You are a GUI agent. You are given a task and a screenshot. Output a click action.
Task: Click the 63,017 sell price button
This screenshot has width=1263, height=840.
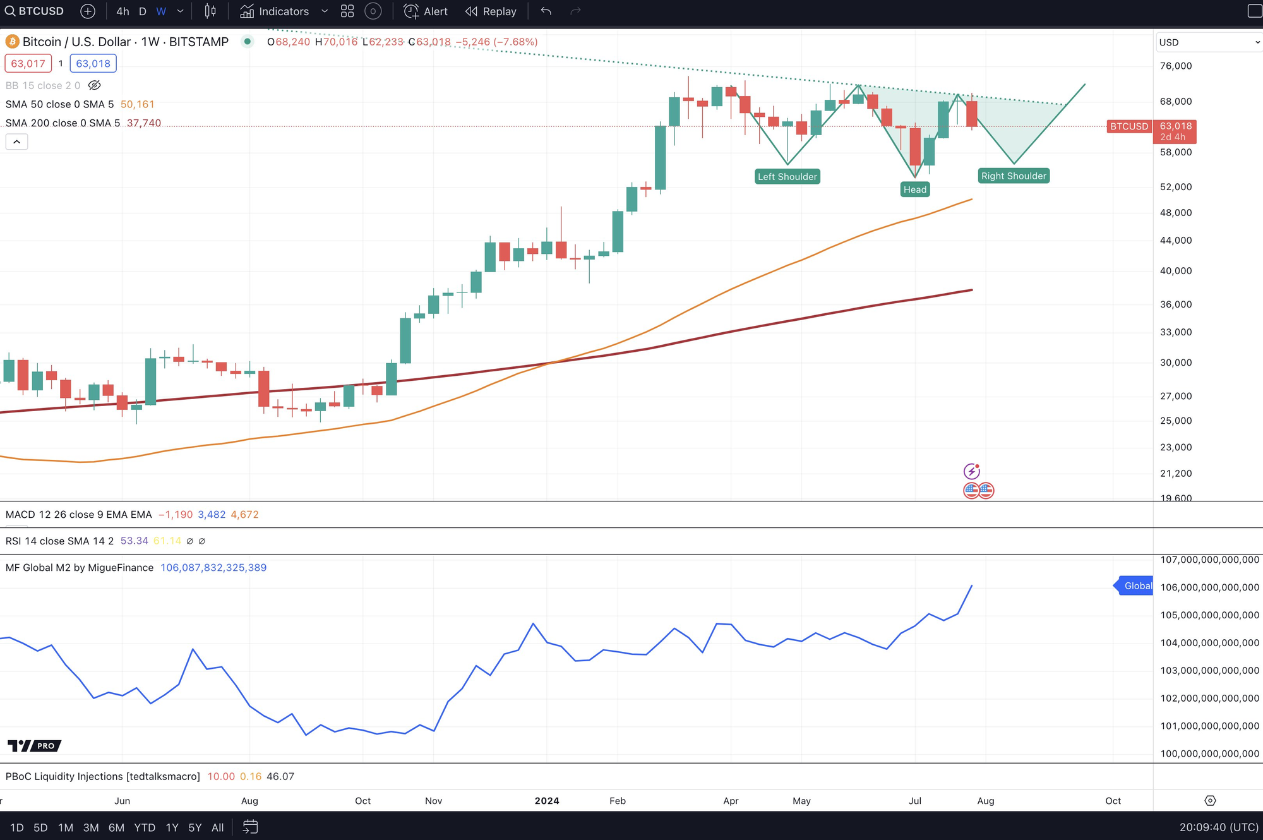coord(28,63)
